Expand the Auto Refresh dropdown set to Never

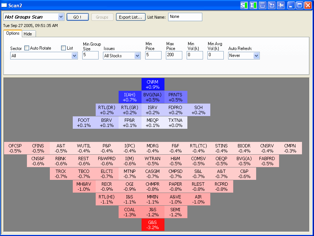point(256,56)
